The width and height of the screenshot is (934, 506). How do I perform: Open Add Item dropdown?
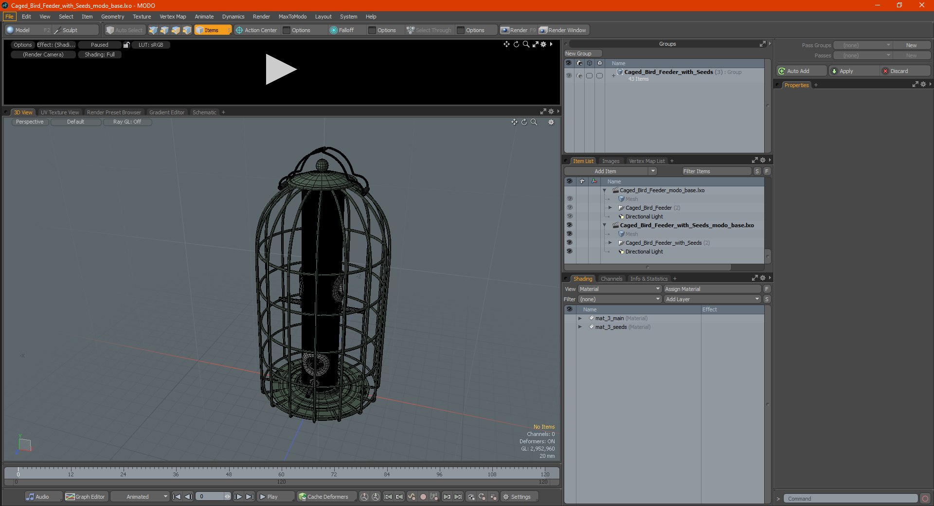[611, 171]
